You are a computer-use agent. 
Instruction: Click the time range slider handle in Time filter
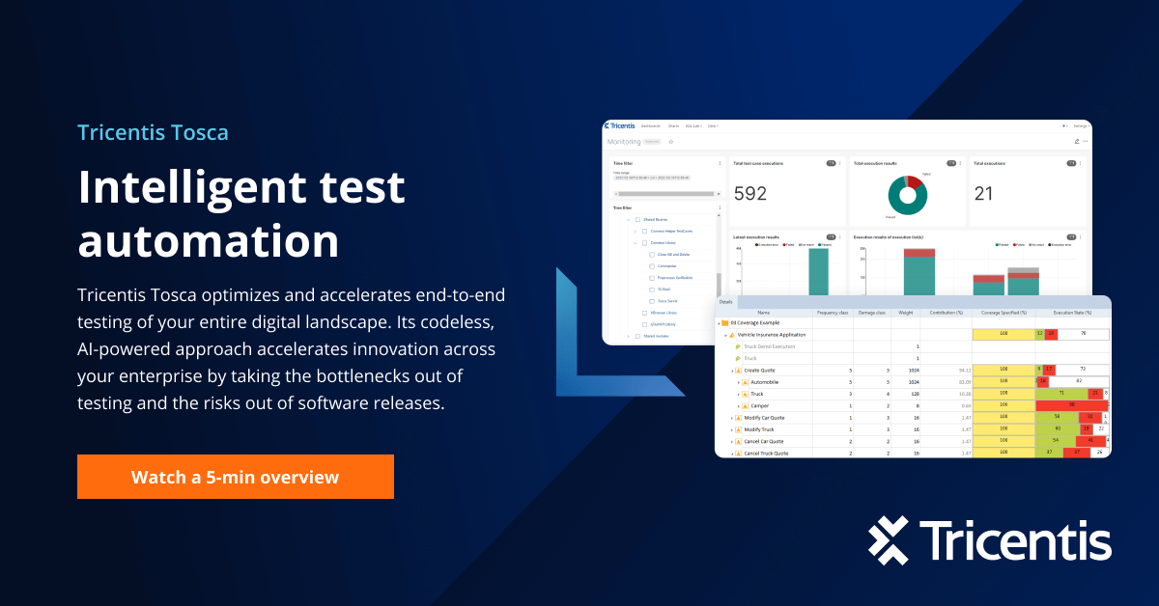[666, 194]
